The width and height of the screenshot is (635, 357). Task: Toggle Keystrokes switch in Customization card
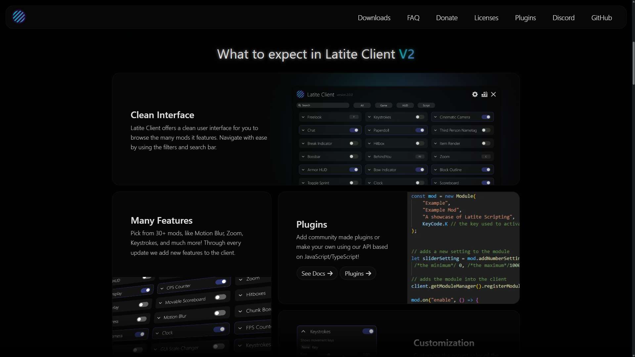tap(368, 331)
